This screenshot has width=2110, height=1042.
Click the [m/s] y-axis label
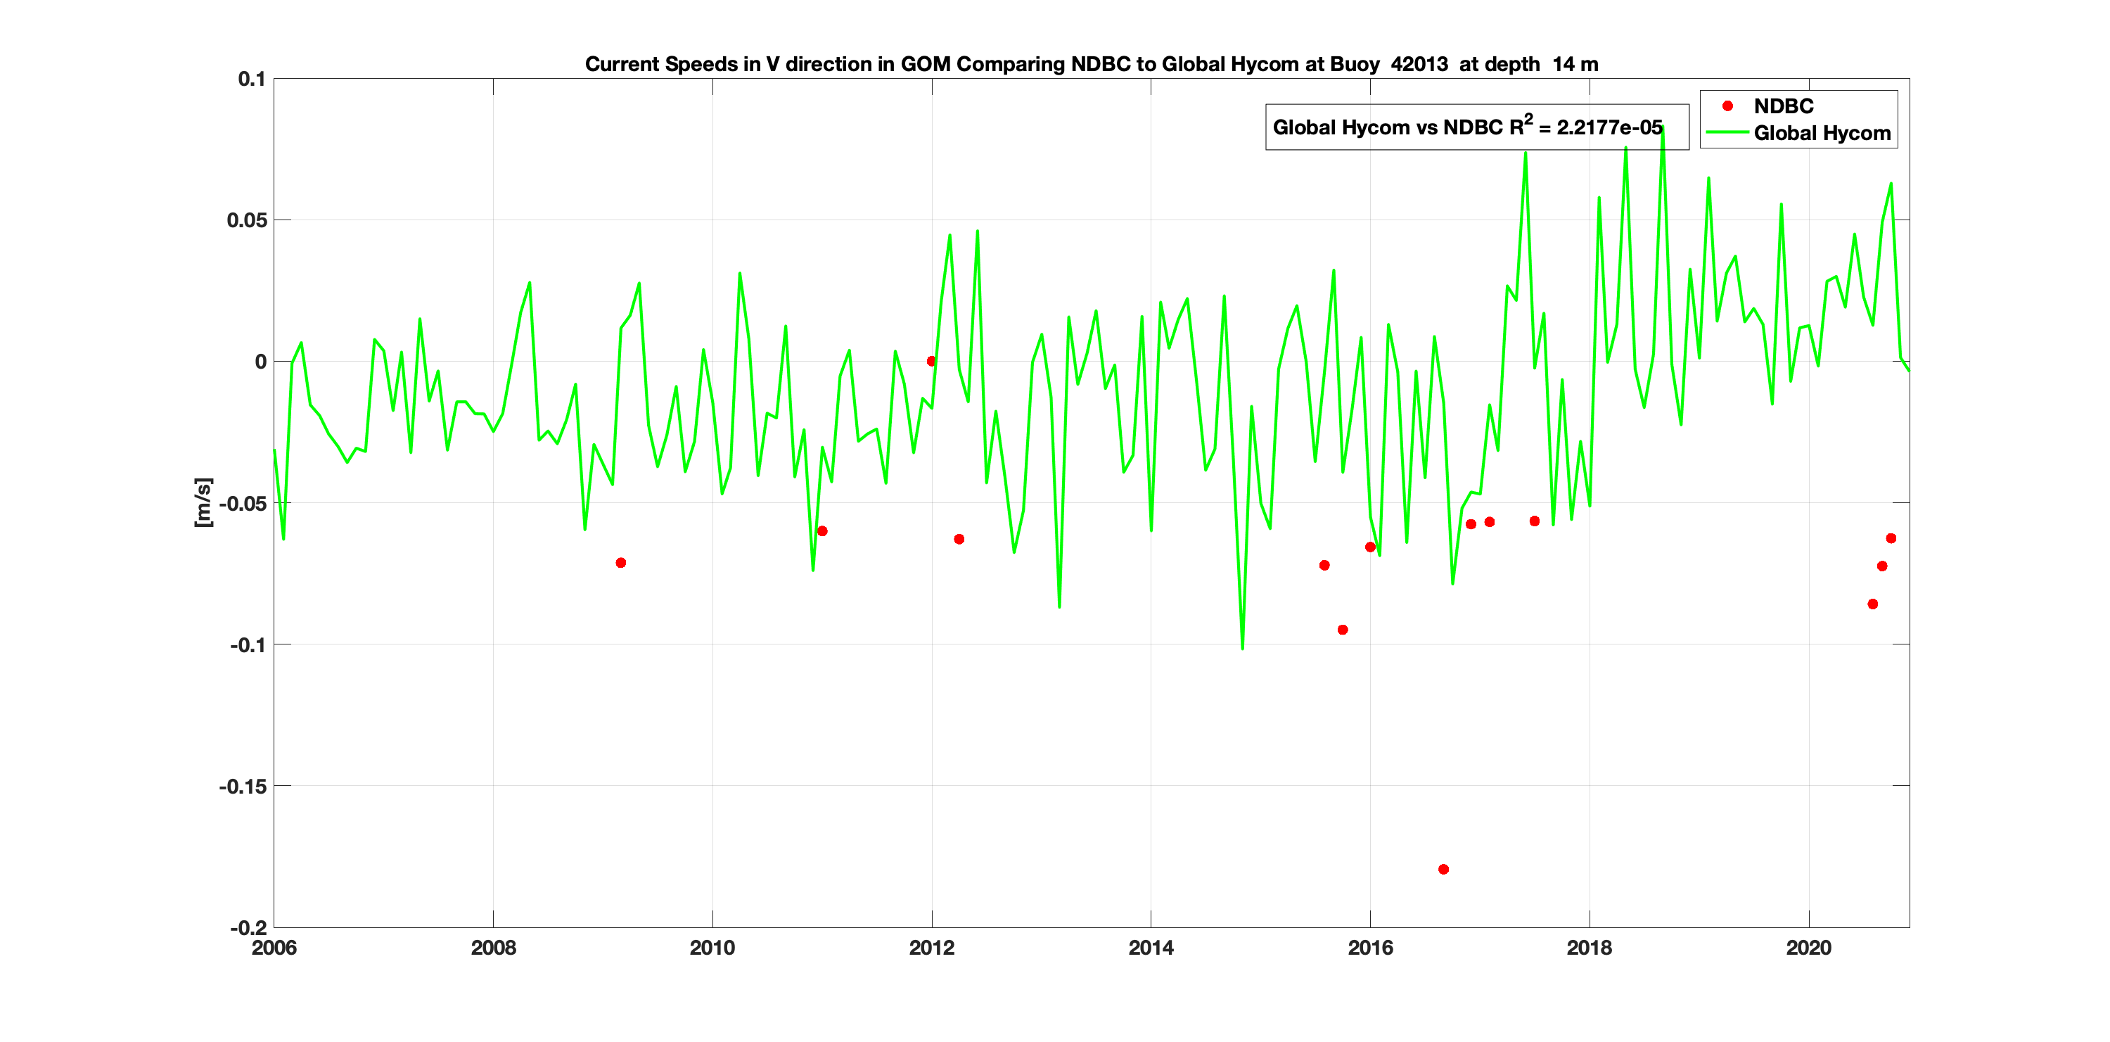203,502
